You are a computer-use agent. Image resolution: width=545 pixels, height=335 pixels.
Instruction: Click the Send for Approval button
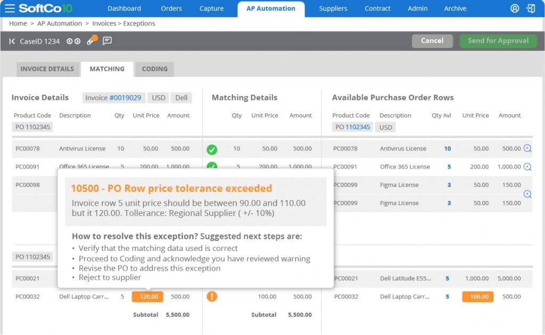point(498,41)
